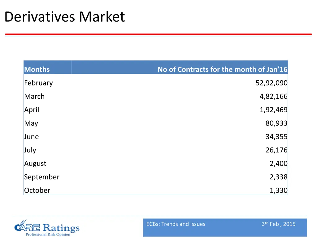Screen dimensions: 317x237
Task: Click the 'Professional Risk Opinion' tagline
Action: pyautogui.click(x=48, y=235)
